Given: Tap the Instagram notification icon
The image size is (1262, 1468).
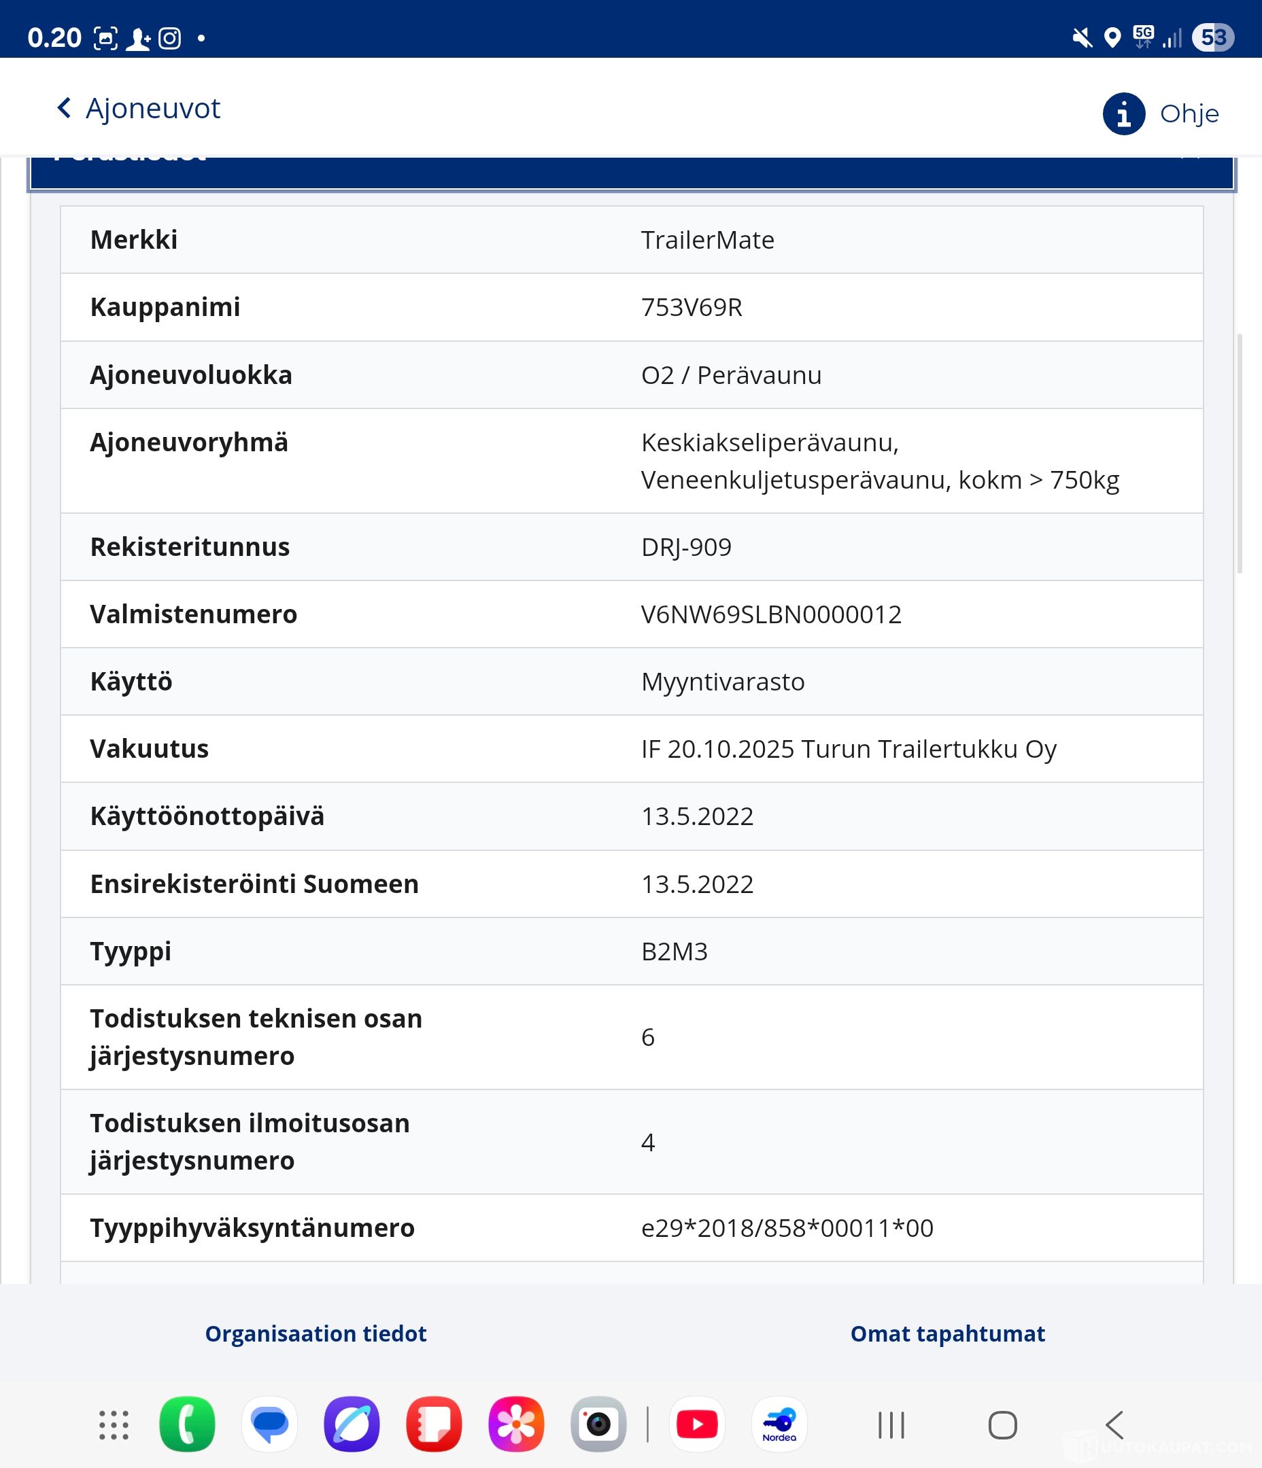Looking at the screenshot, I should point(169,37).
